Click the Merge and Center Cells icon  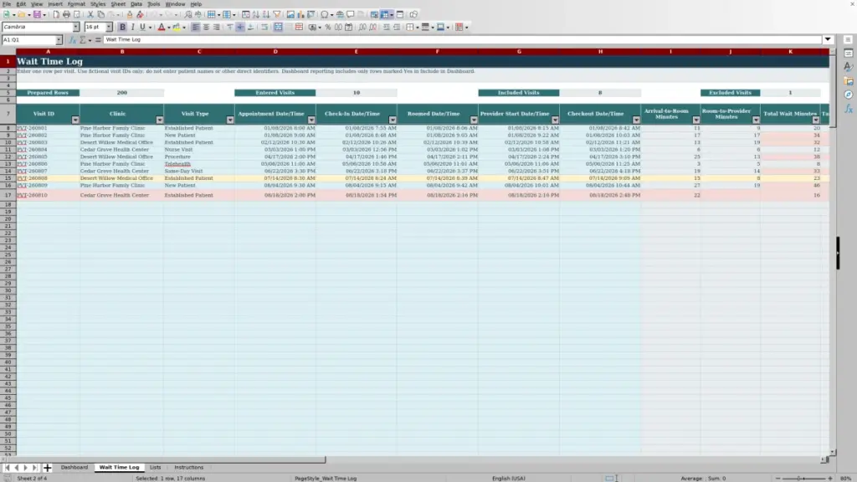[x=278, y=27]
